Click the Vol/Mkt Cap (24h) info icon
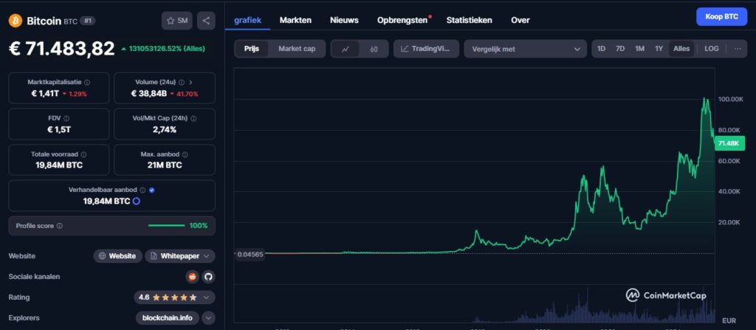756x330 pixels. point(193,118)
